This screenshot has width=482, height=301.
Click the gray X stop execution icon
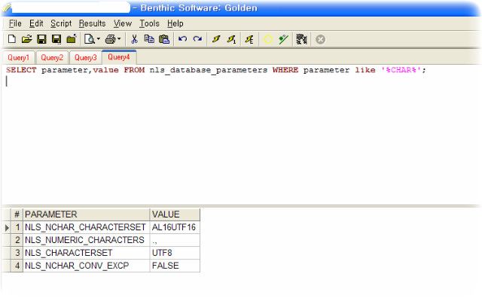pos(320,39)
